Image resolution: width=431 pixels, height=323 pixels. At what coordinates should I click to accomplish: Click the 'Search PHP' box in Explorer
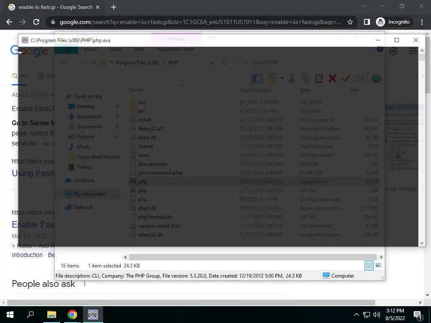[311, 63]
